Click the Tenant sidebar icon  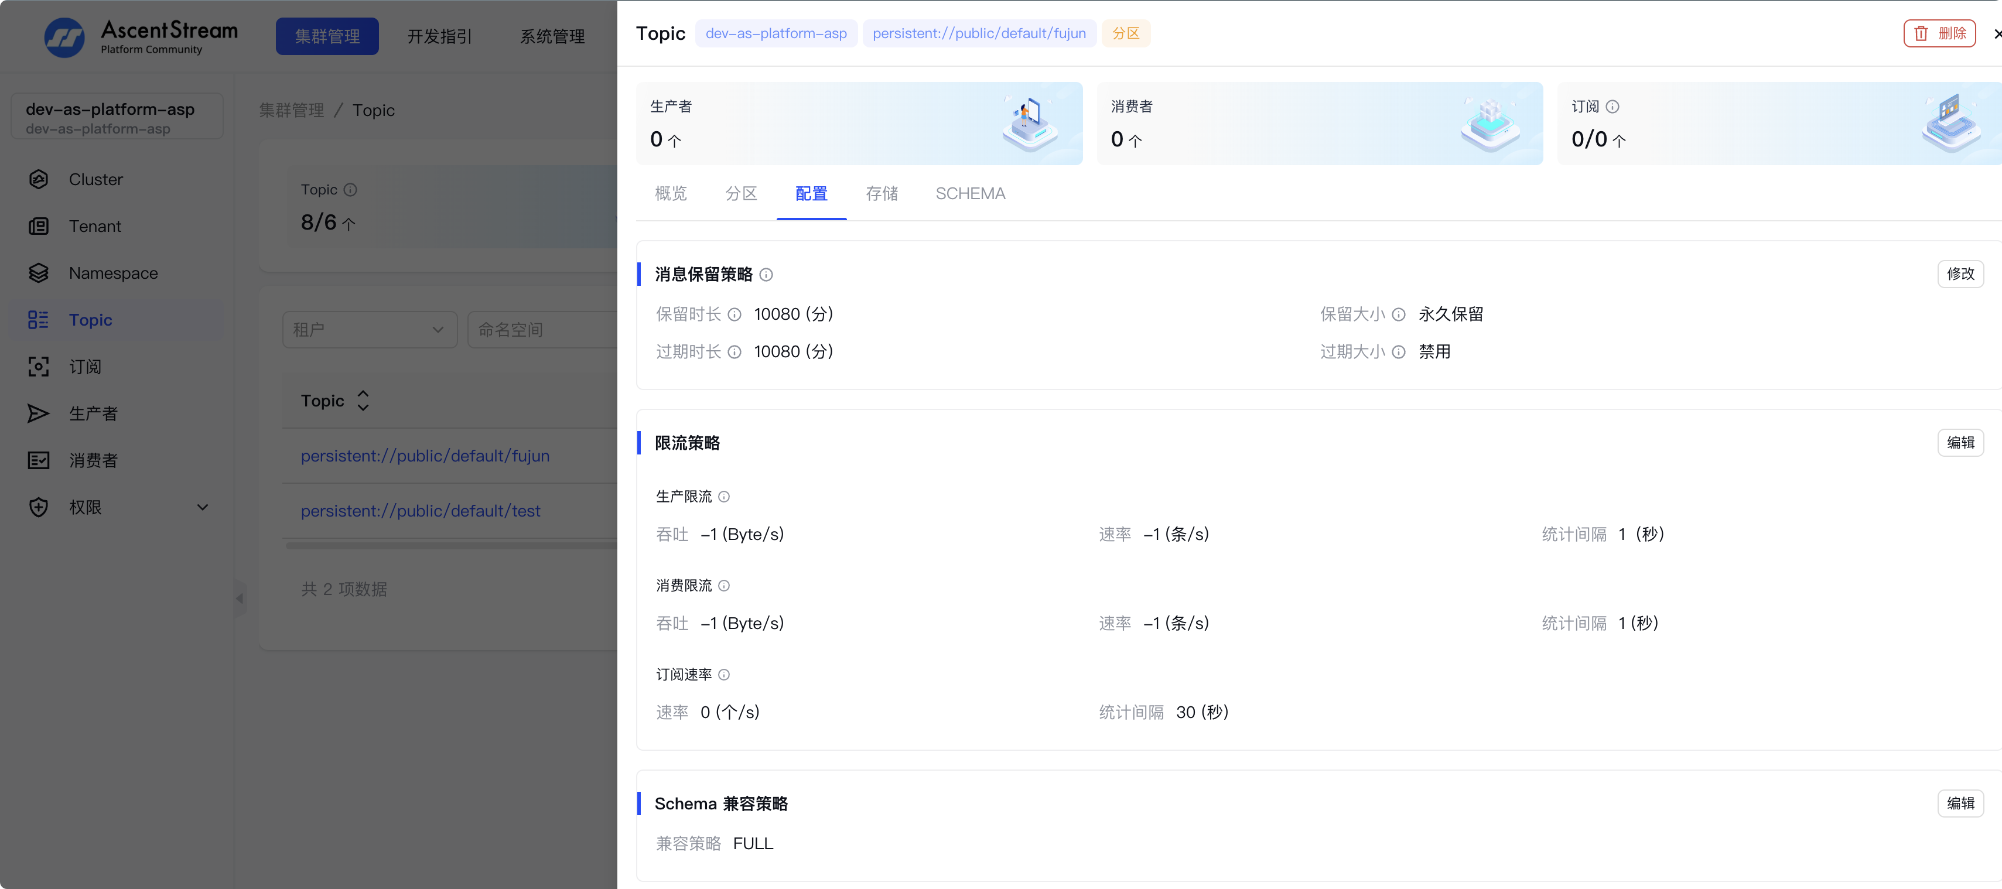click(38, 226)
